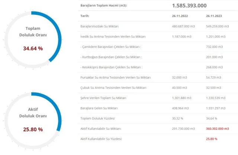Click the İvedik Su Arıtma Tesisinden row label
Viewport: 238px width, 155px height.
113,37
